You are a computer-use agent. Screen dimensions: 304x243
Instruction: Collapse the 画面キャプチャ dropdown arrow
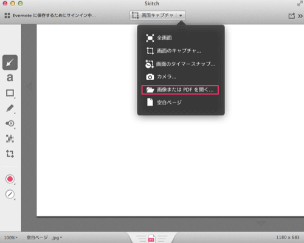[x=181, y=16]
